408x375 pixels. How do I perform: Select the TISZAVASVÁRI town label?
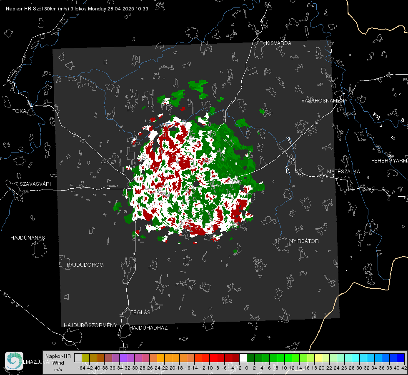pyautogui.click(x=33, y=184)
